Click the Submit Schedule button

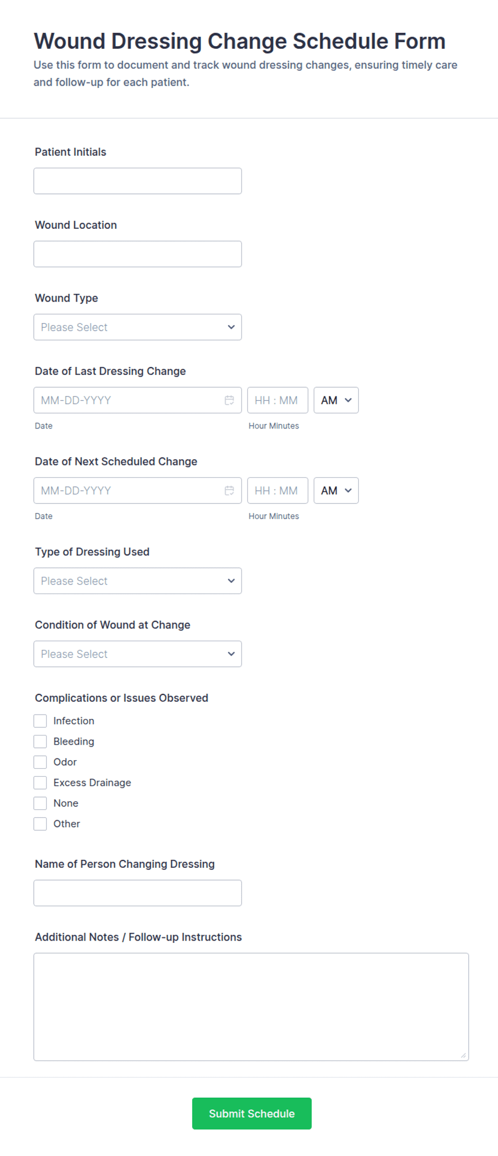252,1114
